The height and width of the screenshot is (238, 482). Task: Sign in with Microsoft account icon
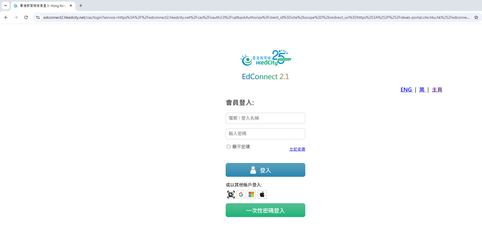[251, 194]
